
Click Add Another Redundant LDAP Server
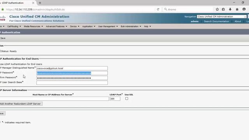[x=21, y=104]
